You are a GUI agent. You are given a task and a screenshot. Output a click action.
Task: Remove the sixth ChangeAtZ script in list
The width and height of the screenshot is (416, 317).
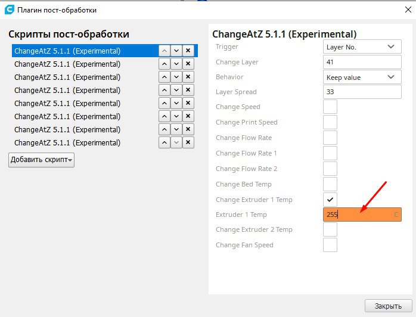point(188,116)
